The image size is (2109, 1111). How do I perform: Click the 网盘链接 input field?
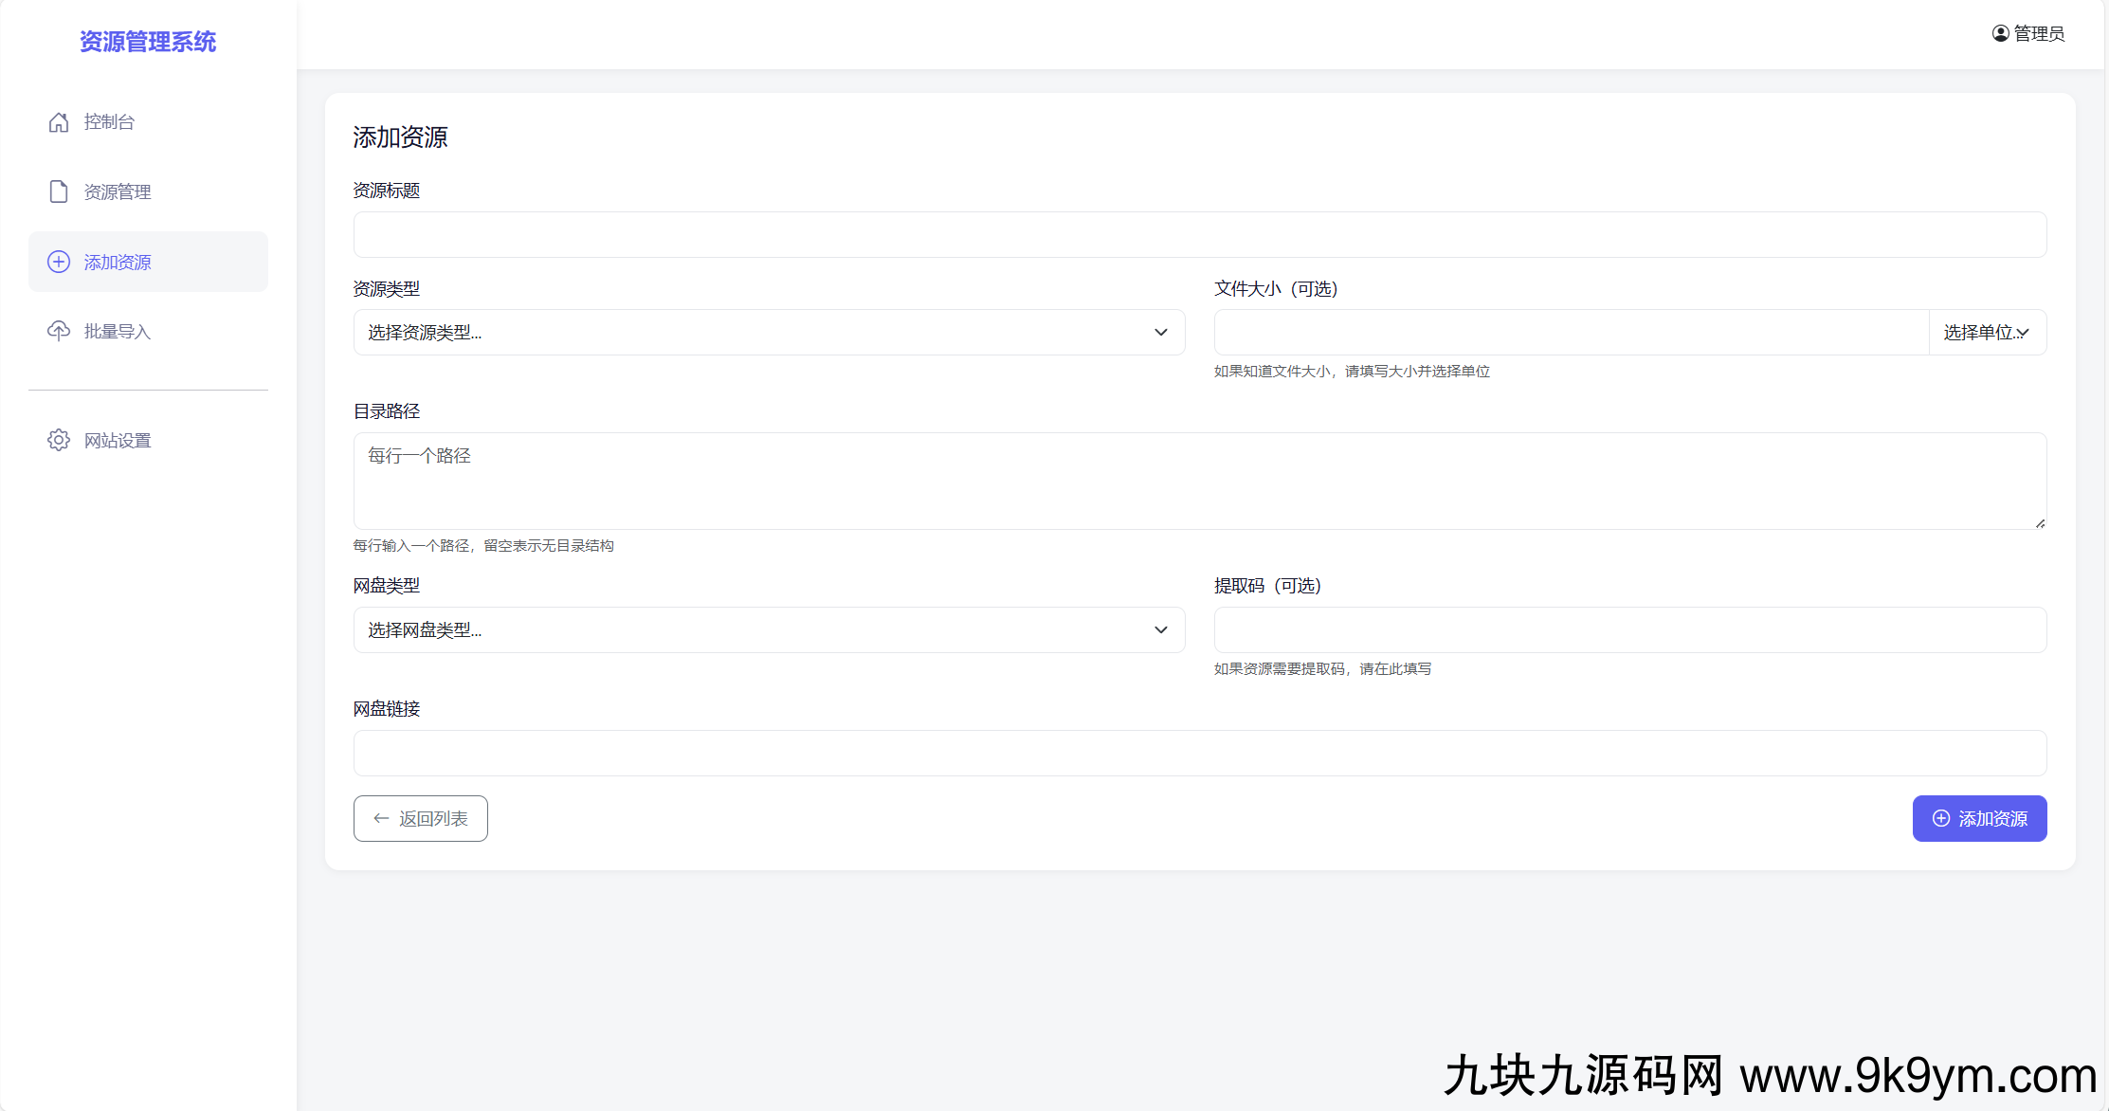(1199, 754)
